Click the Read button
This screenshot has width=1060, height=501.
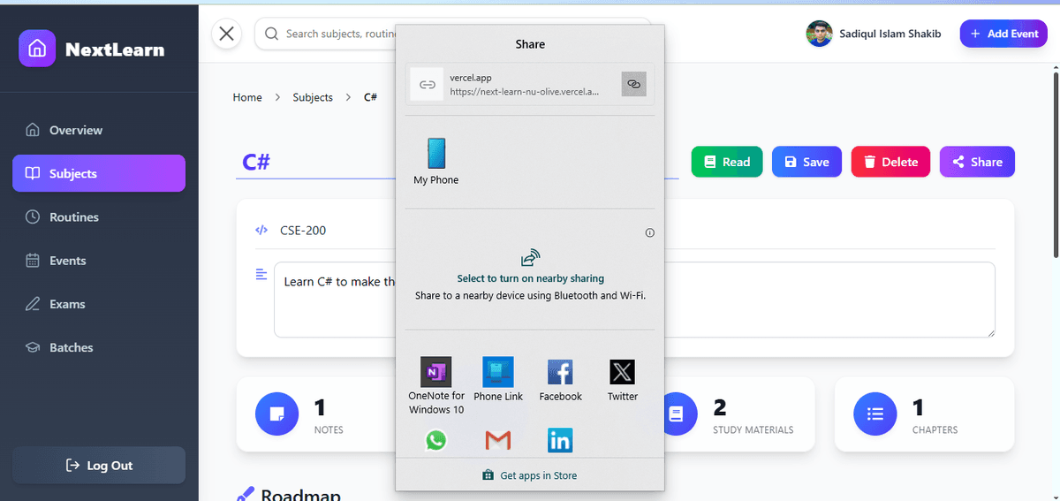pos(726,162)
